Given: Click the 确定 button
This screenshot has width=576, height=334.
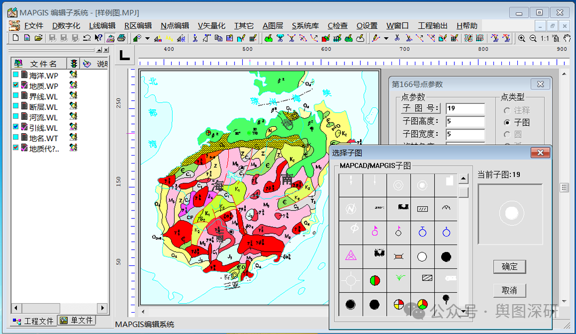Looking at the screenshot, I should pyautogui.click(x=509, y=266).
